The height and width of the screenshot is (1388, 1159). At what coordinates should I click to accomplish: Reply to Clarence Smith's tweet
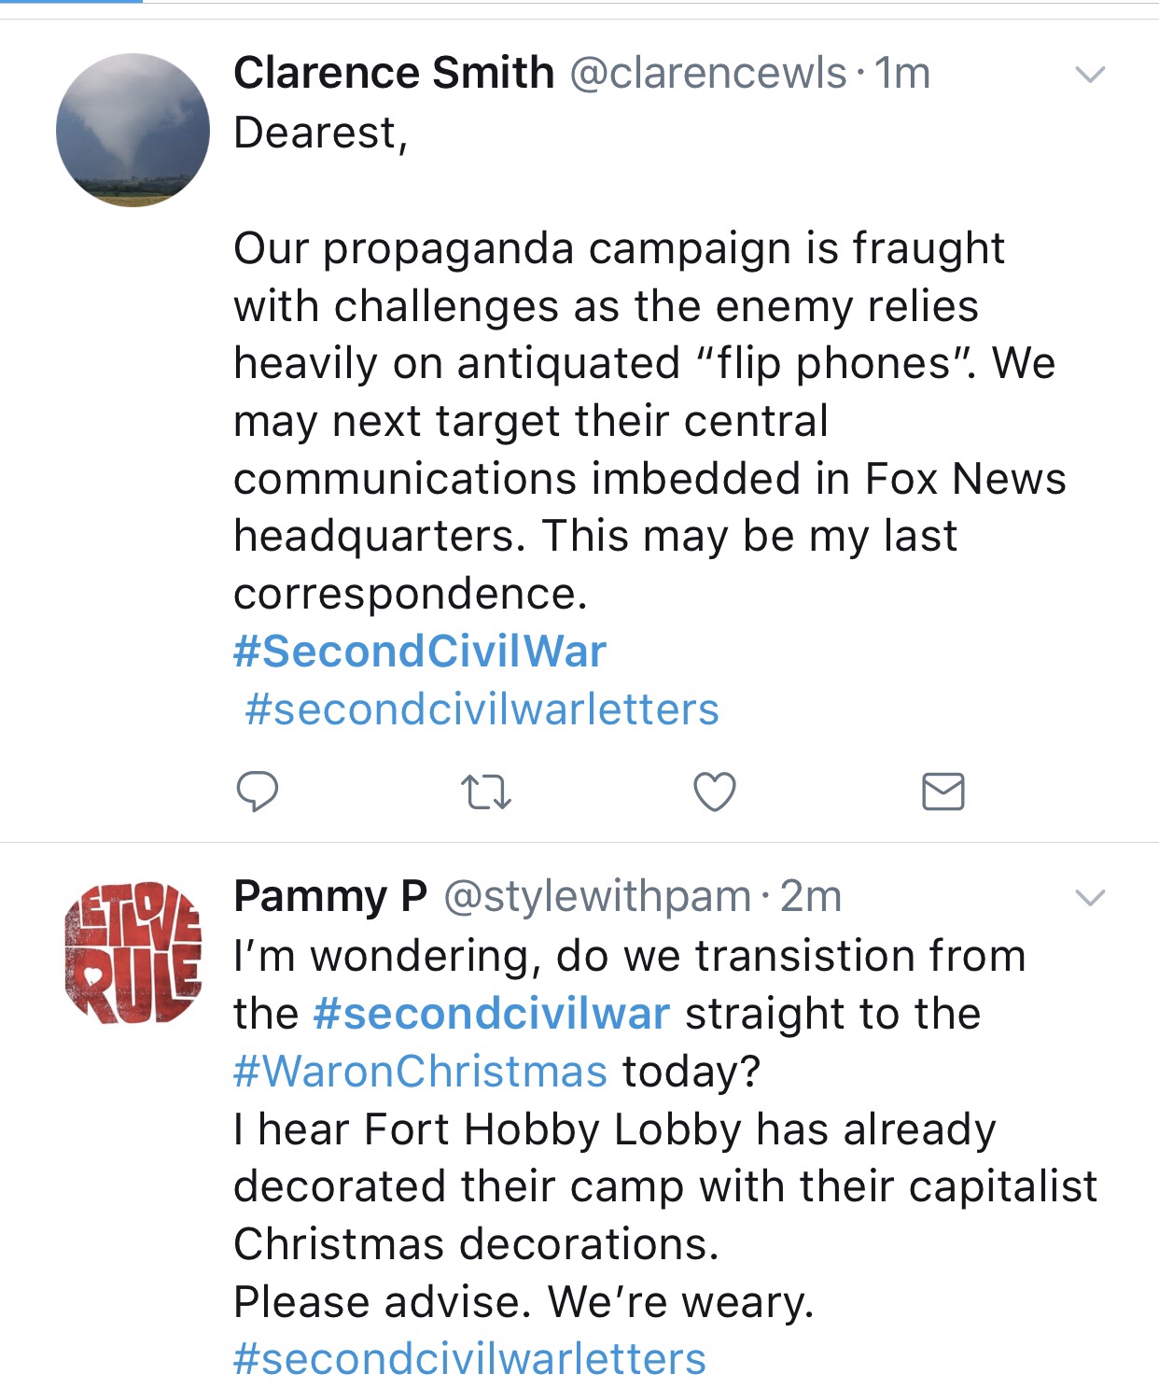pyautogui.click(x=257, y=792)
